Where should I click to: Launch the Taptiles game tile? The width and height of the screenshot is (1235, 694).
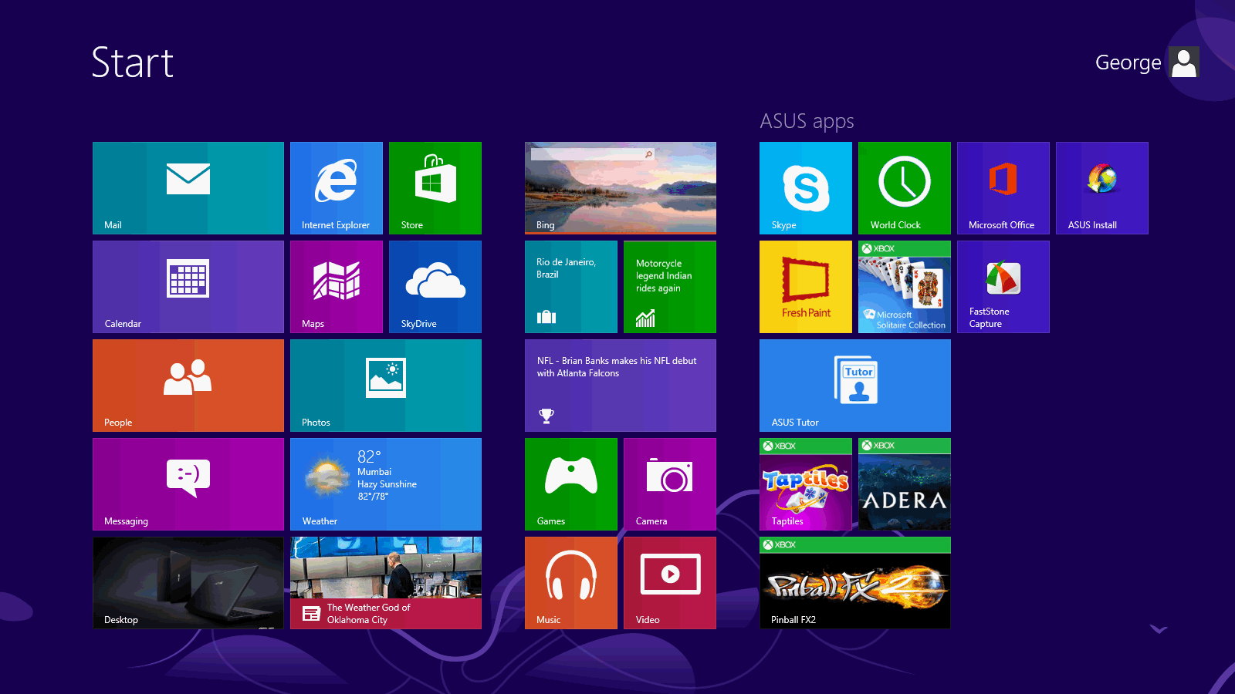(x=806, y=484)
